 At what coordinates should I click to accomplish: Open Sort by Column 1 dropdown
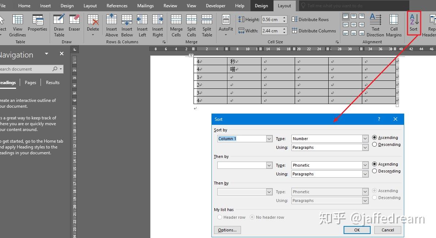[x=269, y=139]
